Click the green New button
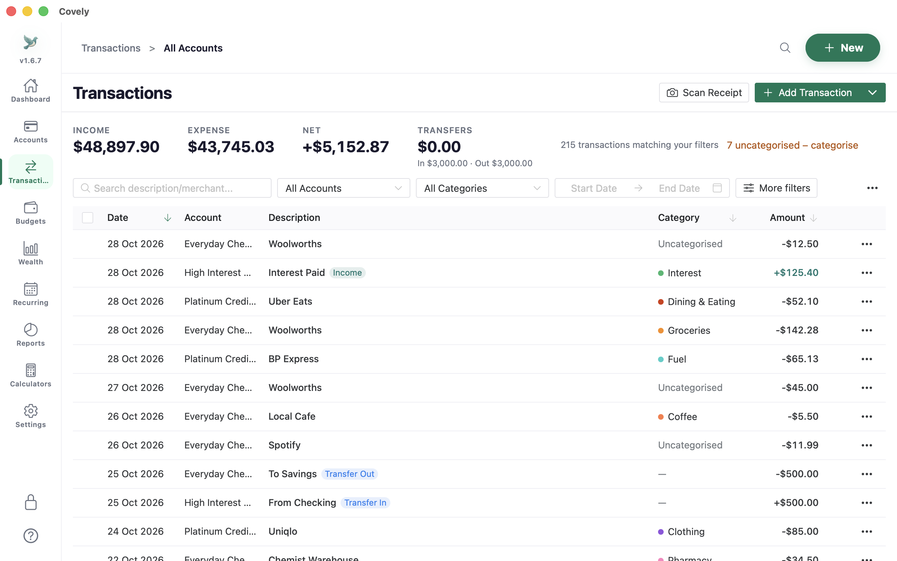Viewport: 897px width, 561px height. coord(842,48)
